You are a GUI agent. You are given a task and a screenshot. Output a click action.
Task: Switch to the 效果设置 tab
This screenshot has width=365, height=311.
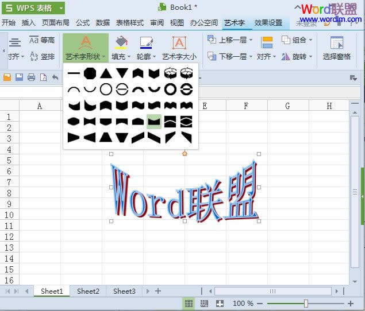[x=268, y=22]
